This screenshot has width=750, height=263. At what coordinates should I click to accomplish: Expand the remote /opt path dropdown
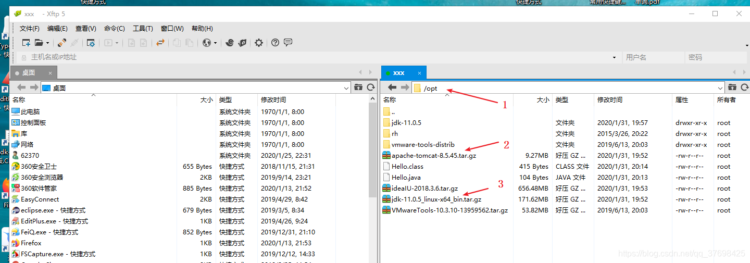[x=721, y=88]
